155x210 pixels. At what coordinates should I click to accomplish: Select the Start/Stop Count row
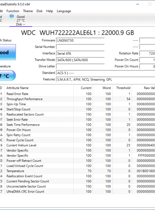pyautogui.click(x=77, y=109)
